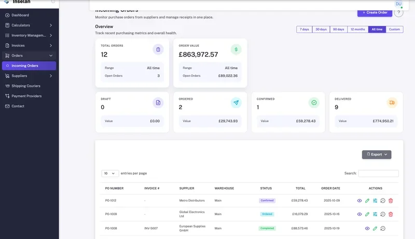Open the sliders settings icon for PO-1012
The image size is (415, 239).
[x=375, y=201]
